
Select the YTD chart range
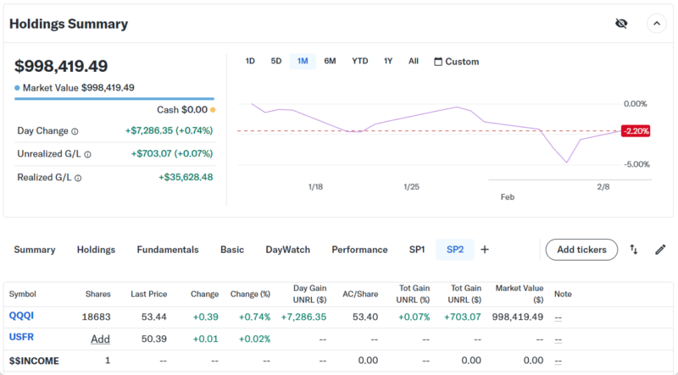(x=360, y=61)
